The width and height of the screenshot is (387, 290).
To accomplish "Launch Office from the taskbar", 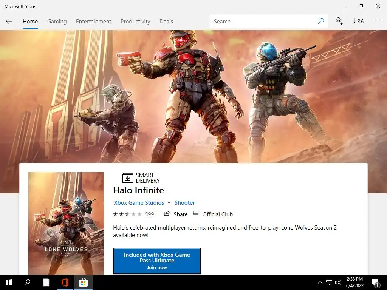I will coord(65,282).
